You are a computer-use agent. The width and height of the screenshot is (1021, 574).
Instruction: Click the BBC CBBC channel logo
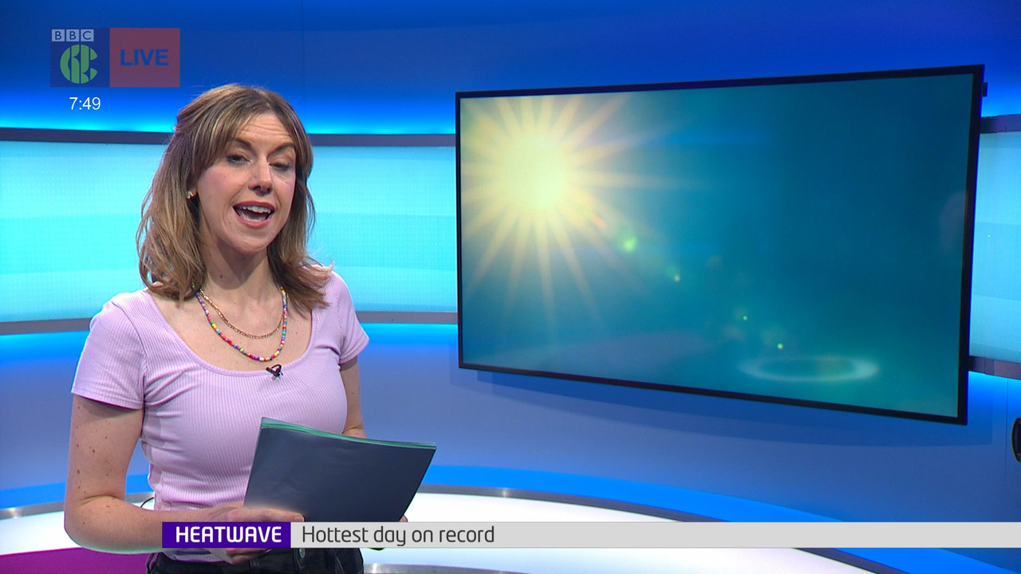80,57
